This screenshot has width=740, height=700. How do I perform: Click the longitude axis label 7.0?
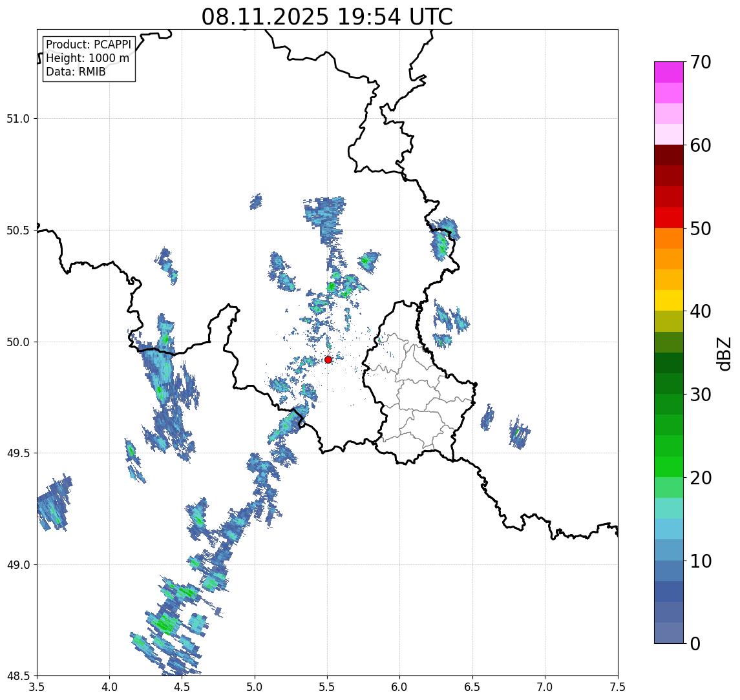[x=545, y=687]
